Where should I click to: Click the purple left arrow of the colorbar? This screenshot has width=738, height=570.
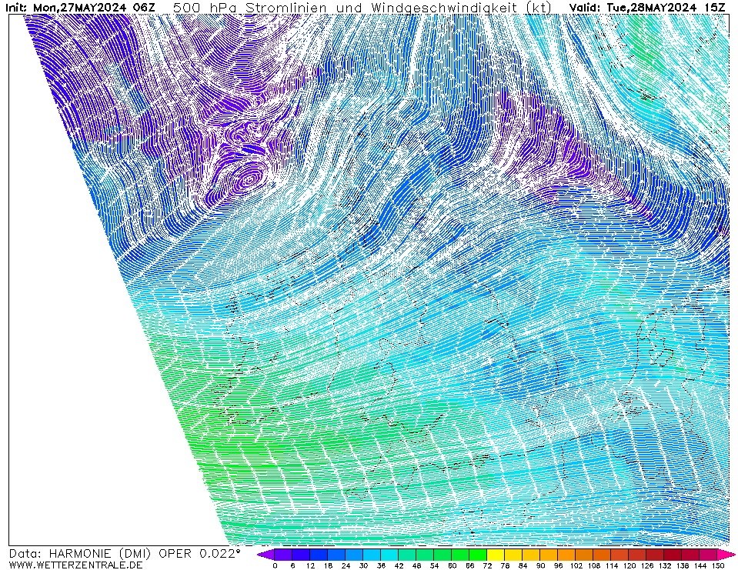click(266, 555)
